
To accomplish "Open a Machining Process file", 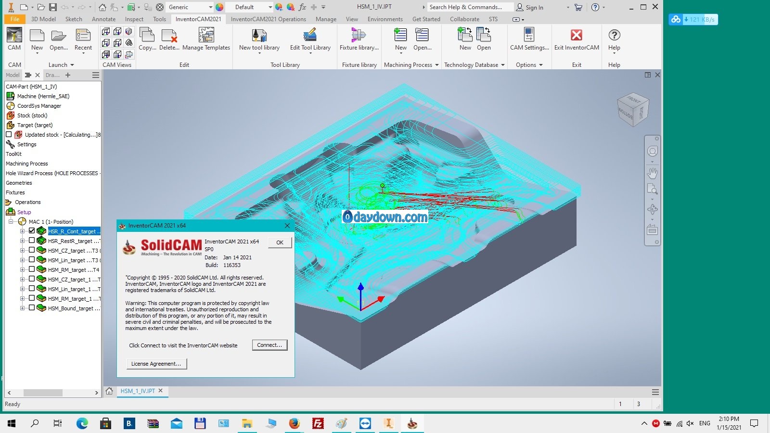I will click(422, 39).
